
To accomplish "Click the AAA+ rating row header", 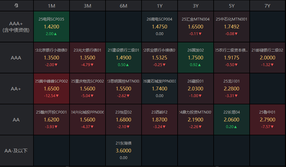I will pos(16,27).
